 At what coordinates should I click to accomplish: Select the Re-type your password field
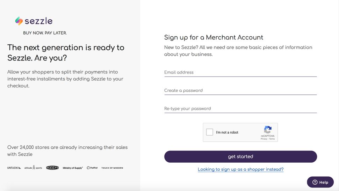(x=240, y=109)
